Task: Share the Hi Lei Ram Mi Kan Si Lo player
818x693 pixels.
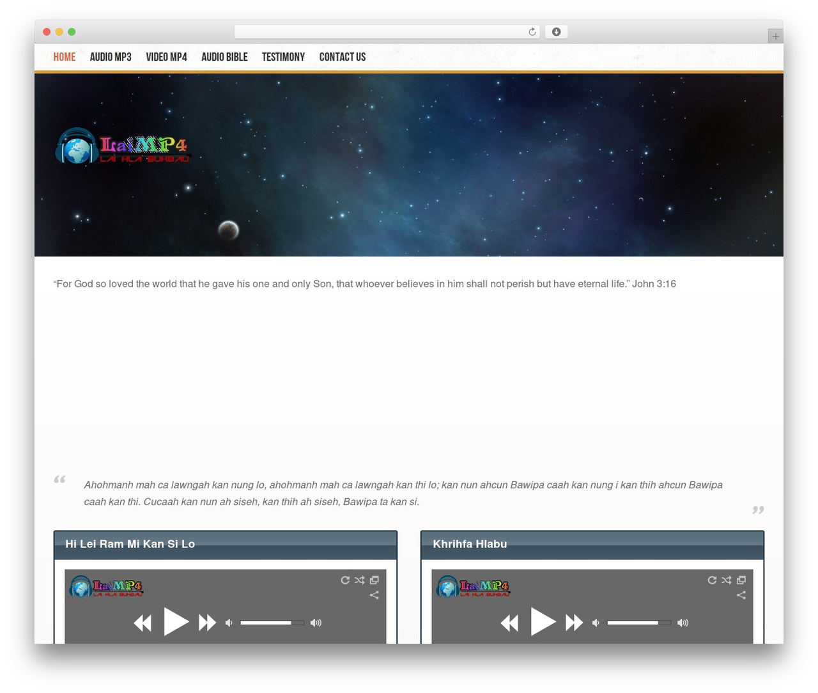Action: click(374, 595)
